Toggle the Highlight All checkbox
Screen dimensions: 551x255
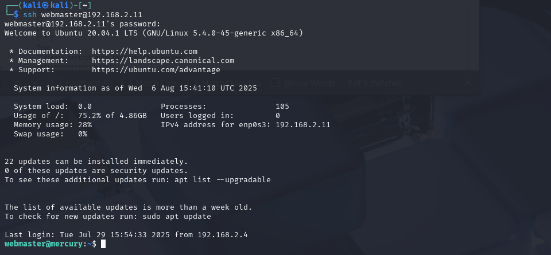(x=57, y=83)
